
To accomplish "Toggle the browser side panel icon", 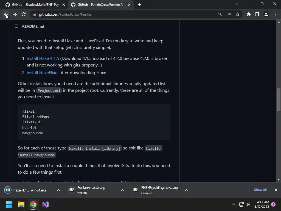I will click(x=257, y=14).
